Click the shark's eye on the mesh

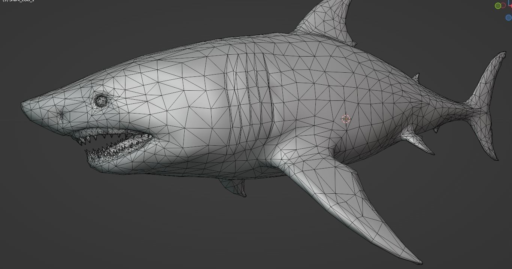(101, 101)
